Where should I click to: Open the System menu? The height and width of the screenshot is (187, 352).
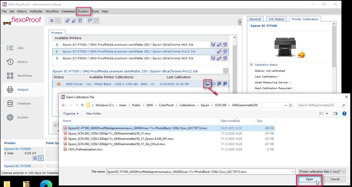[x=83, y=11]
